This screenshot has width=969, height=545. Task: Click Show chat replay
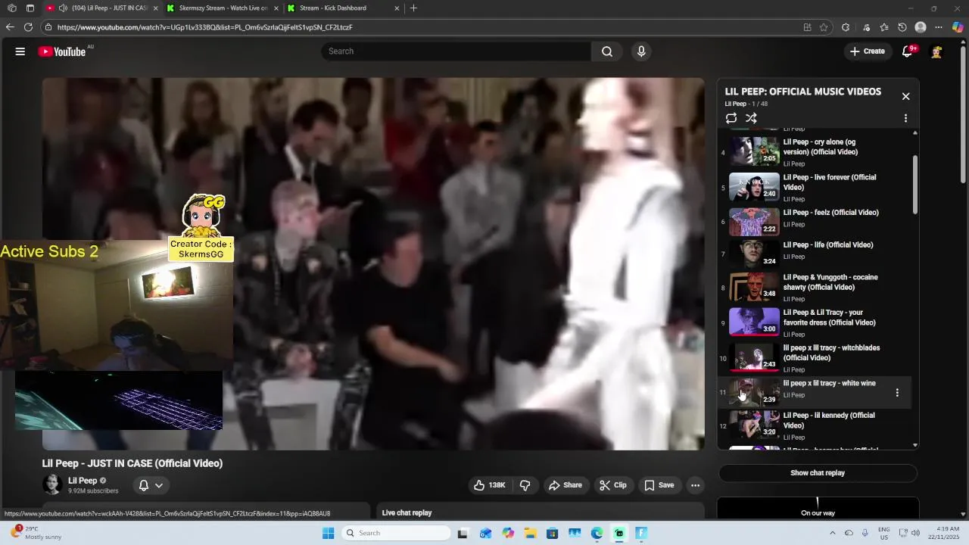point(818,473)
